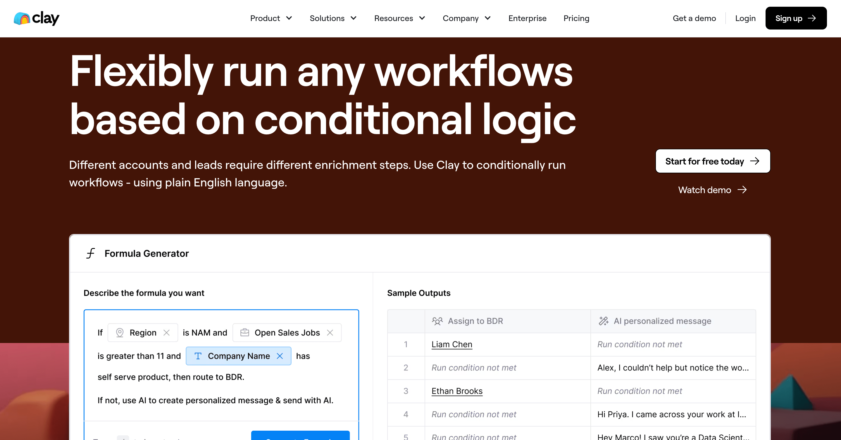Click the Sign up button
This screenshot has height=440, width=841.
[796, 18]
